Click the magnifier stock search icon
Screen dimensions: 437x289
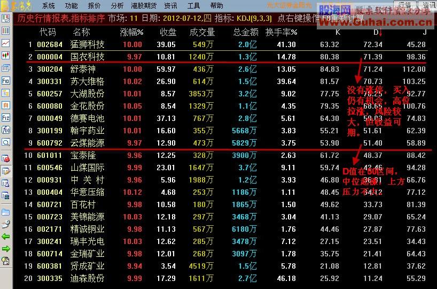click(x=5, y=142)
